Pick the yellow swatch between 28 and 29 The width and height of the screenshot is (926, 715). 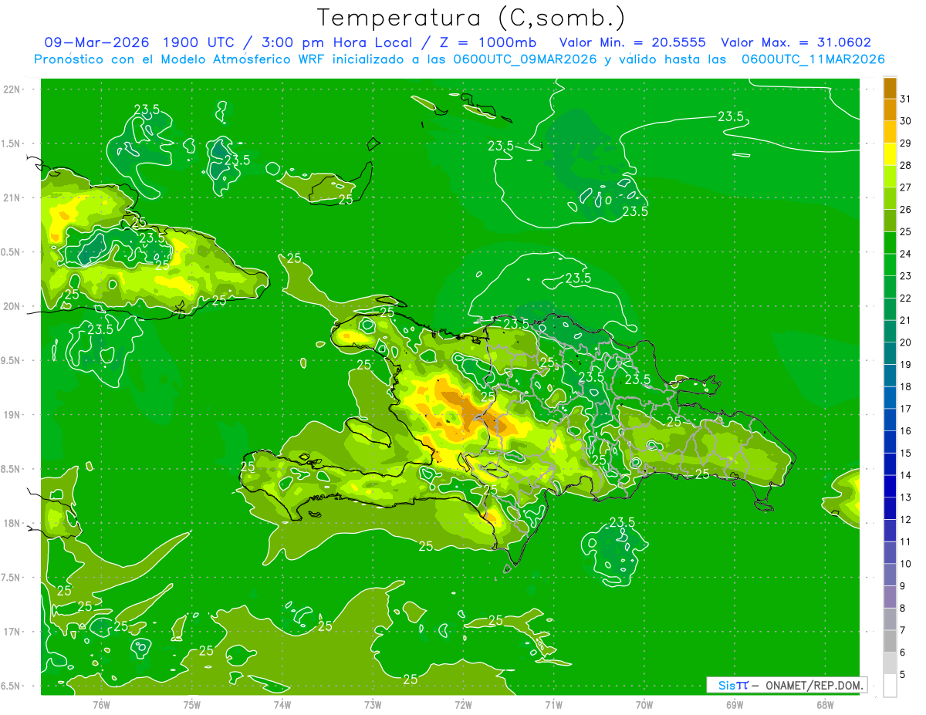click(890, 154)
